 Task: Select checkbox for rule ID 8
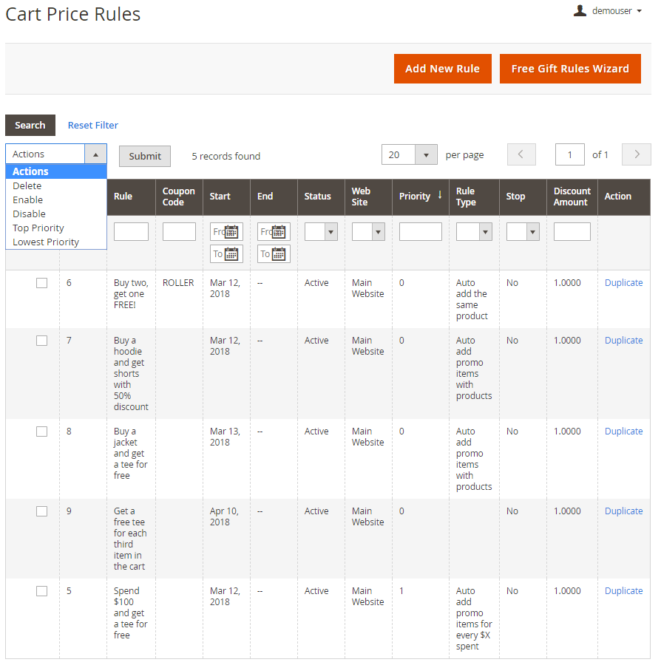pos(42,432)
